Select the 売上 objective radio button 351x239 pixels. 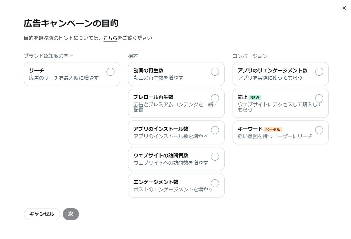(319, 98)
